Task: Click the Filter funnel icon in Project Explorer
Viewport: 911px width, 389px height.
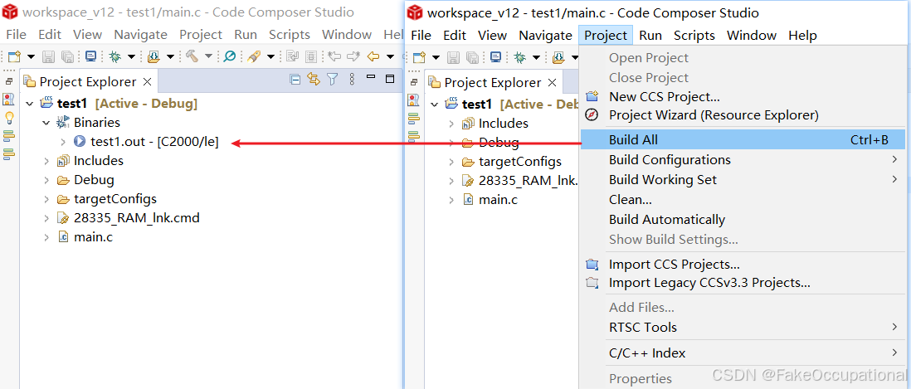Action: click(x=333, y=80)
